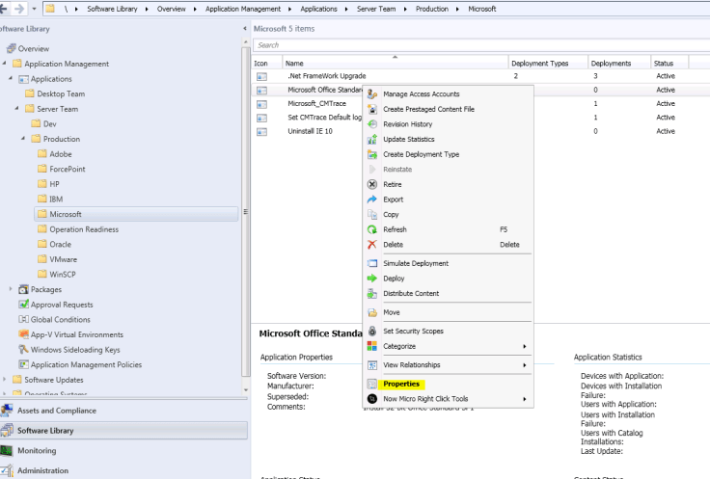Switch to Assets and Compliance workspace
The image size is (710, 479).
(x=56, y=411)
